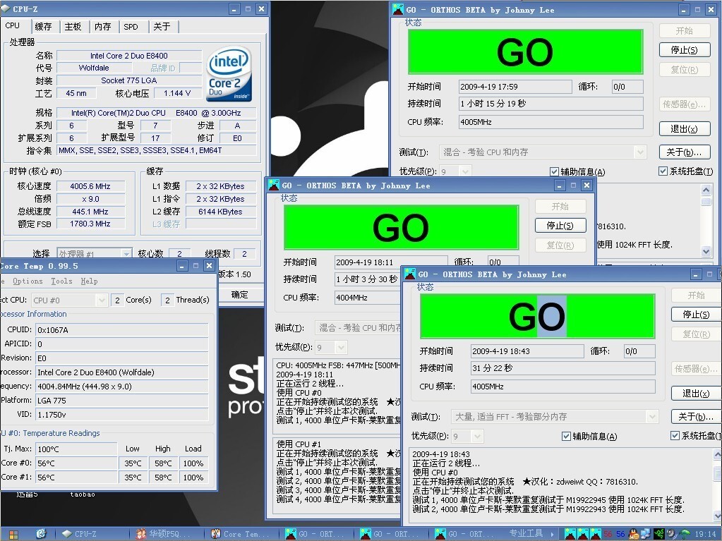The width and height of the screenshot is (722, 541).
Task: Click the QQ penguin tray icon
Action: coord(632,534)
